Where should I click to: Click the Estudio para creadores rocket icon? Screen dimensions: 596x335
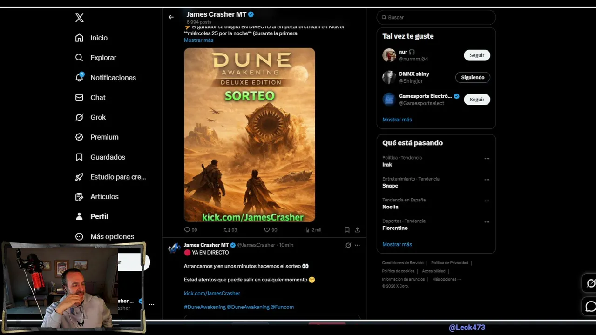tap(79, 177)
